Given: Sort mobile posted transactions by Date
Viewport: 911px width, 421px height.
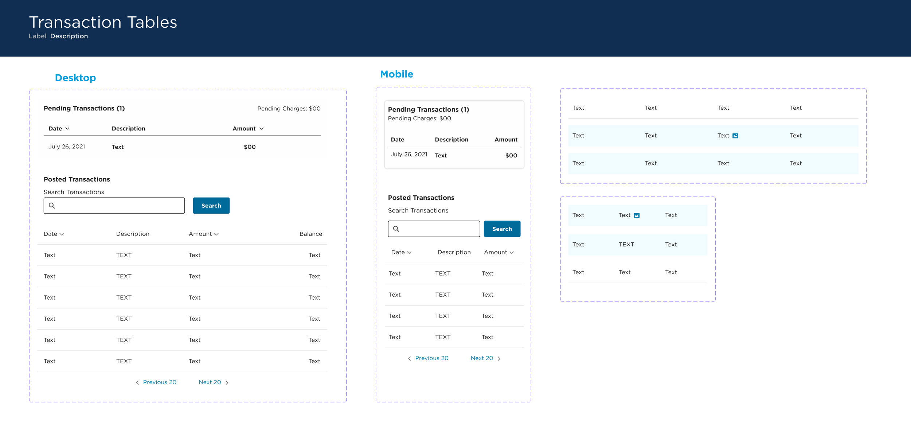Looking at the screenshot, I should 409,253.
